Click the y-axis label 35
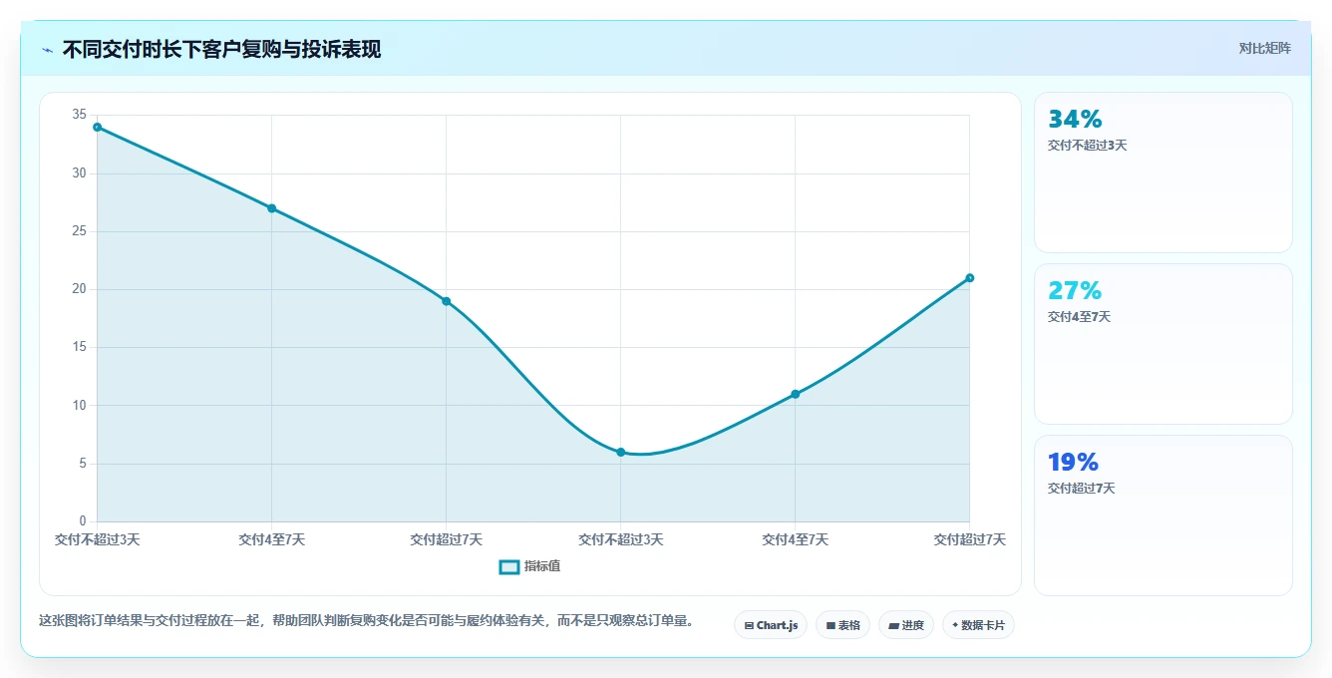1332x678 pixels. click(80, 115)
